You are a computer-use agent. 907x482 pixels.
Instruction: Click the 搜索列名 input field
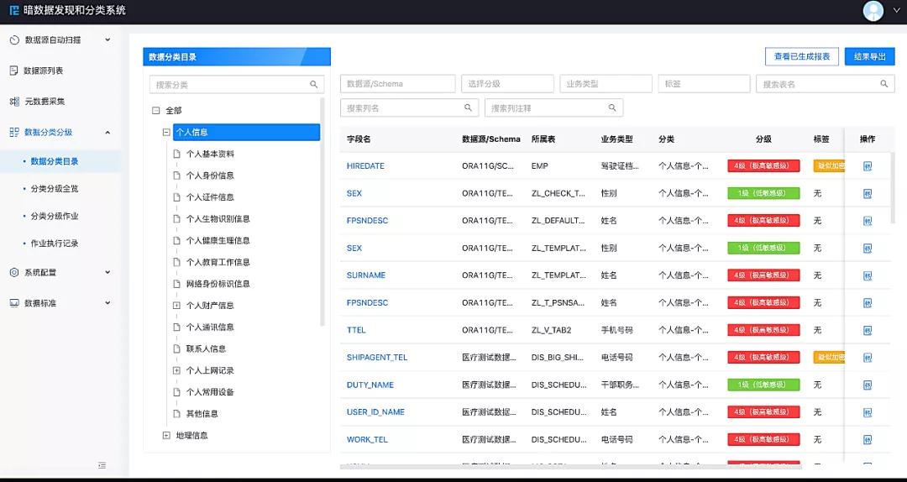(x=401, y=108)
